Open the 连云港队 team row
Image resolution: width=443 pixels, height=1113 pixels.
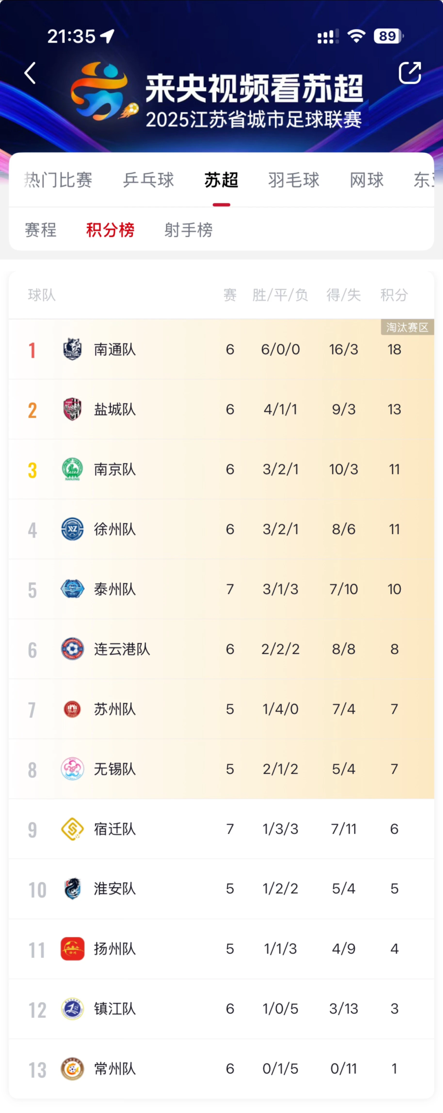[x=221, y=649]
